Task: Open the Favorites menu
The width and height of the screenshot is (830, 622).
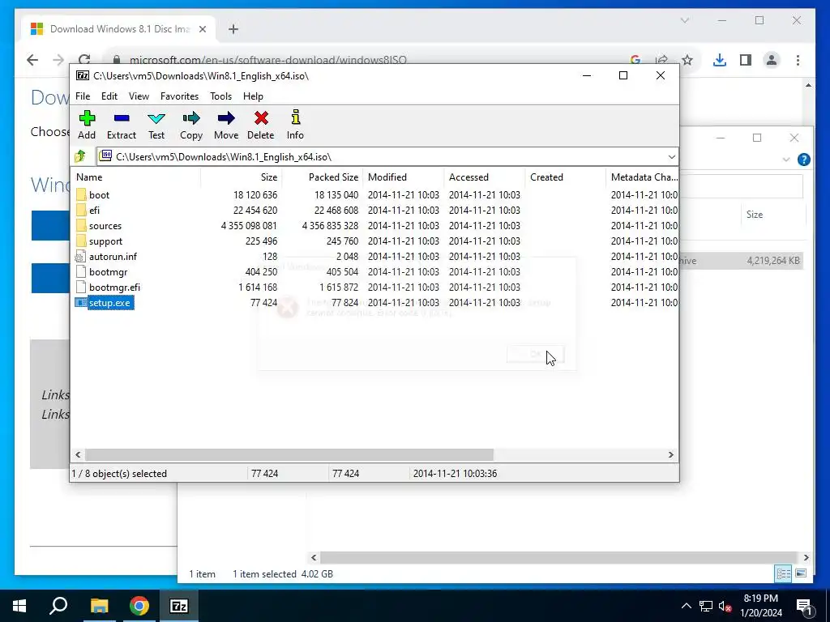Action: (x=179, y=96)
